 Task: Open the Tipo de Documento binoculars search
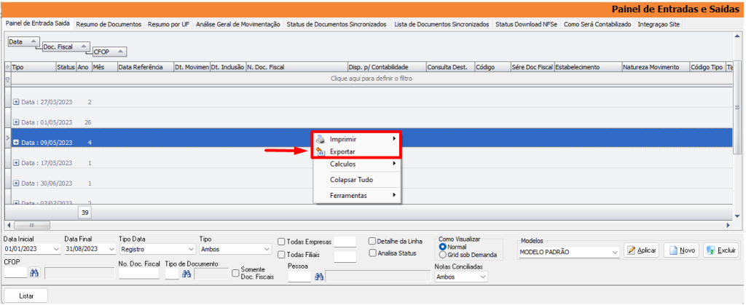[x=187, y=273]
